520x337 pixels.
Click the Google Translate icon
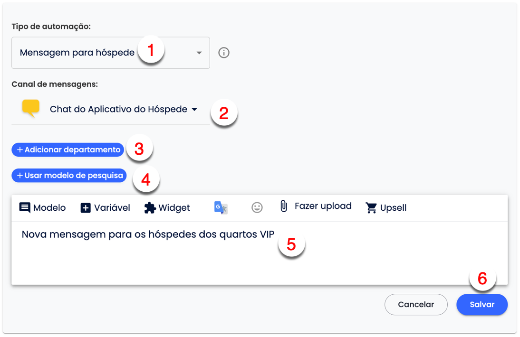coord(221,208)
